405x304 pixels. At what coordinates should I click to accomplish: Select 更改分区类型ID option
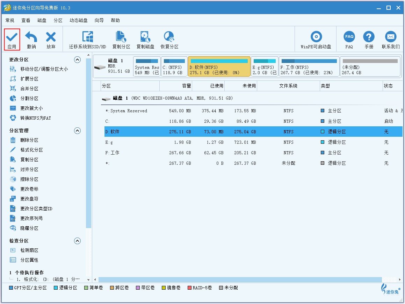pos(36,209)
